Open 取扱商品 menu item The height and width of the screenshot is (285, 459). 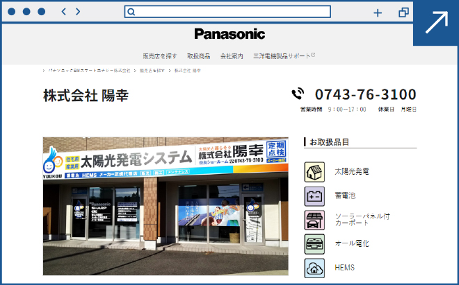point(198,56)
